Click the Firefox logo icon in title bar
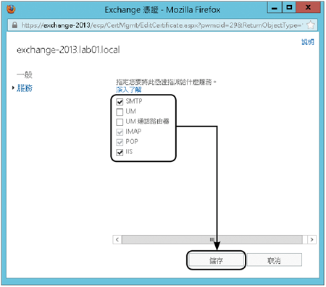 (x=11, y=9)
